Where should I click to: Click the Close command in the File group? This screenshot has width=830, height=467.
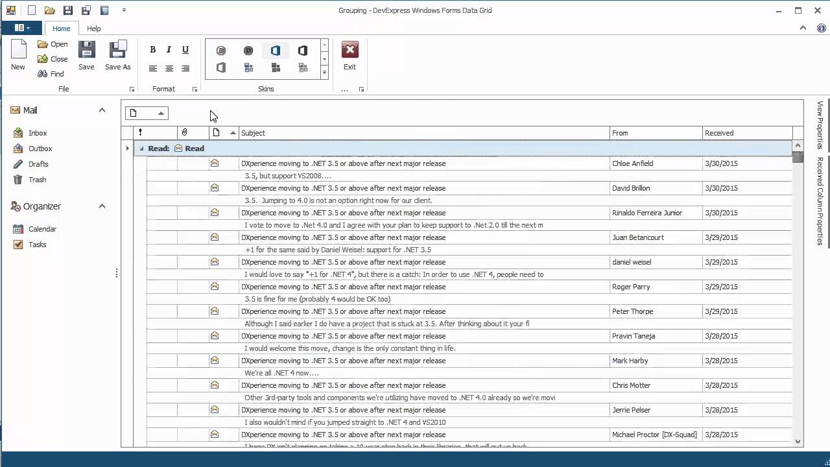(53, 59)
